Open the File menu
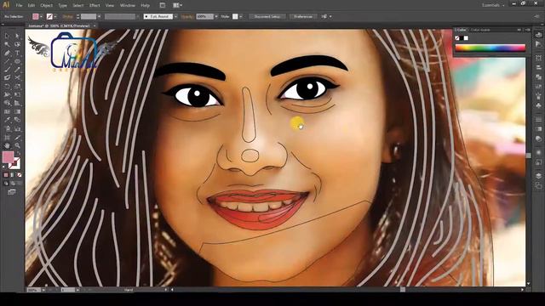Viewport: 545px width, 306px height. pos(19,5)
